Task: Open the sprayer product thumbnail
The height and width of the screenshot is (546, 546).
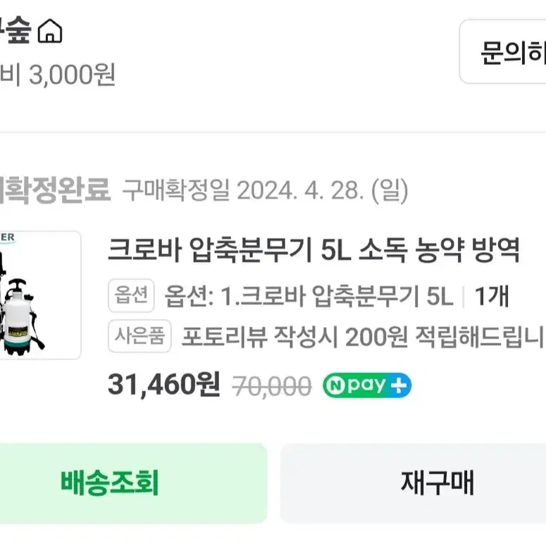Action: (40, 295)
